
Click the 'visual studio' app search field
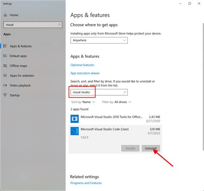[x=99, y=92]
